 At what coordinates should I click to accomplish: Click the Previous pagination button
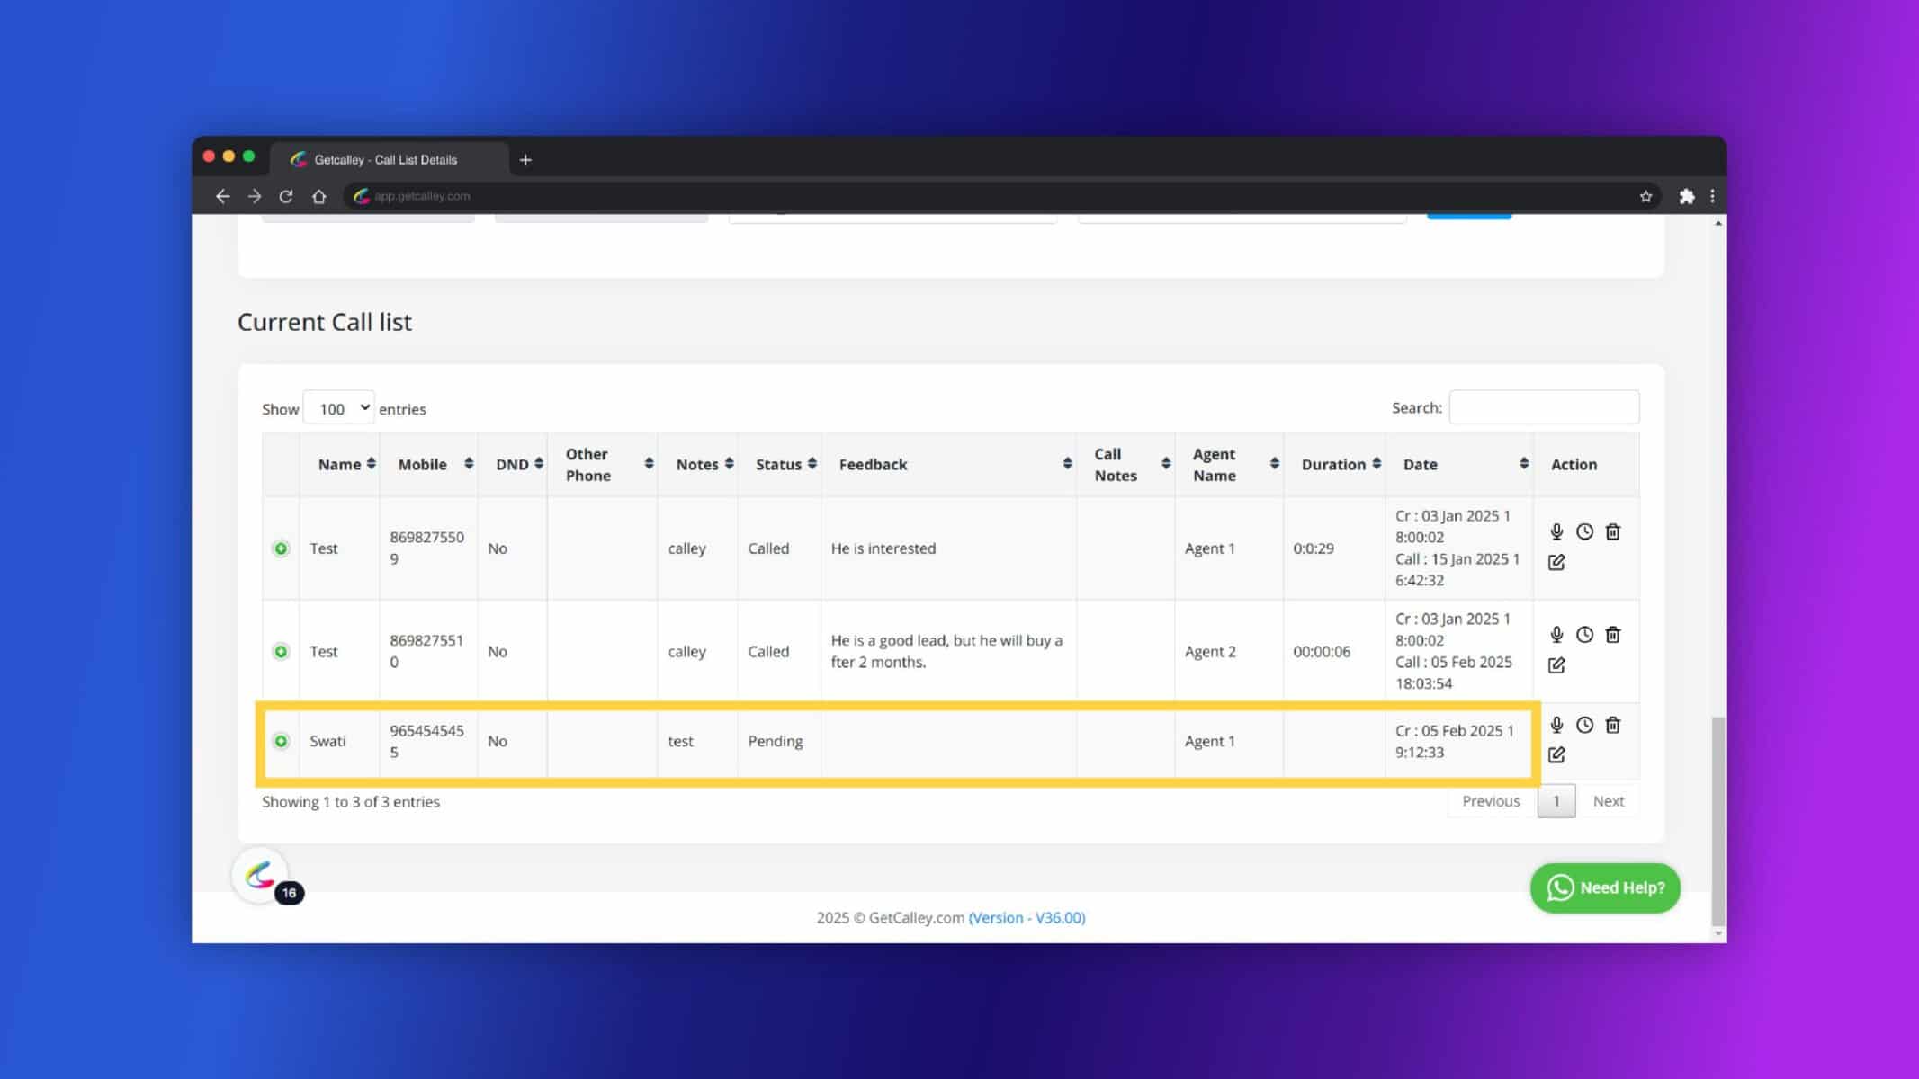coord(1491,799)
